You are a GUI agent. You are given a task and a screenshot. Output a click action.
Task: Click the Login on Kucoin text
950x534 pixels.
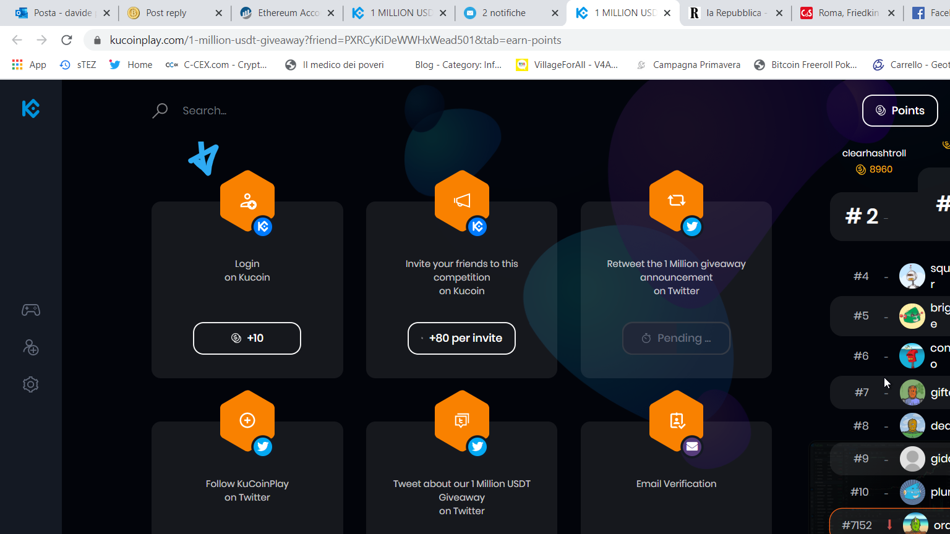(247, 271)
